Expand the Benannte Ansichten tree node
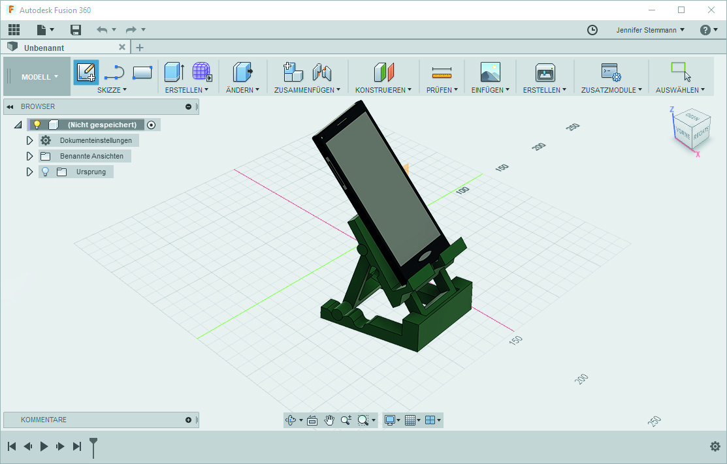727x464 pixels. [x=29, y=156]
